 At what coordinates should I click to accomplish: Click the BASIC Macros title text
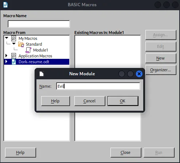[82, 5]
